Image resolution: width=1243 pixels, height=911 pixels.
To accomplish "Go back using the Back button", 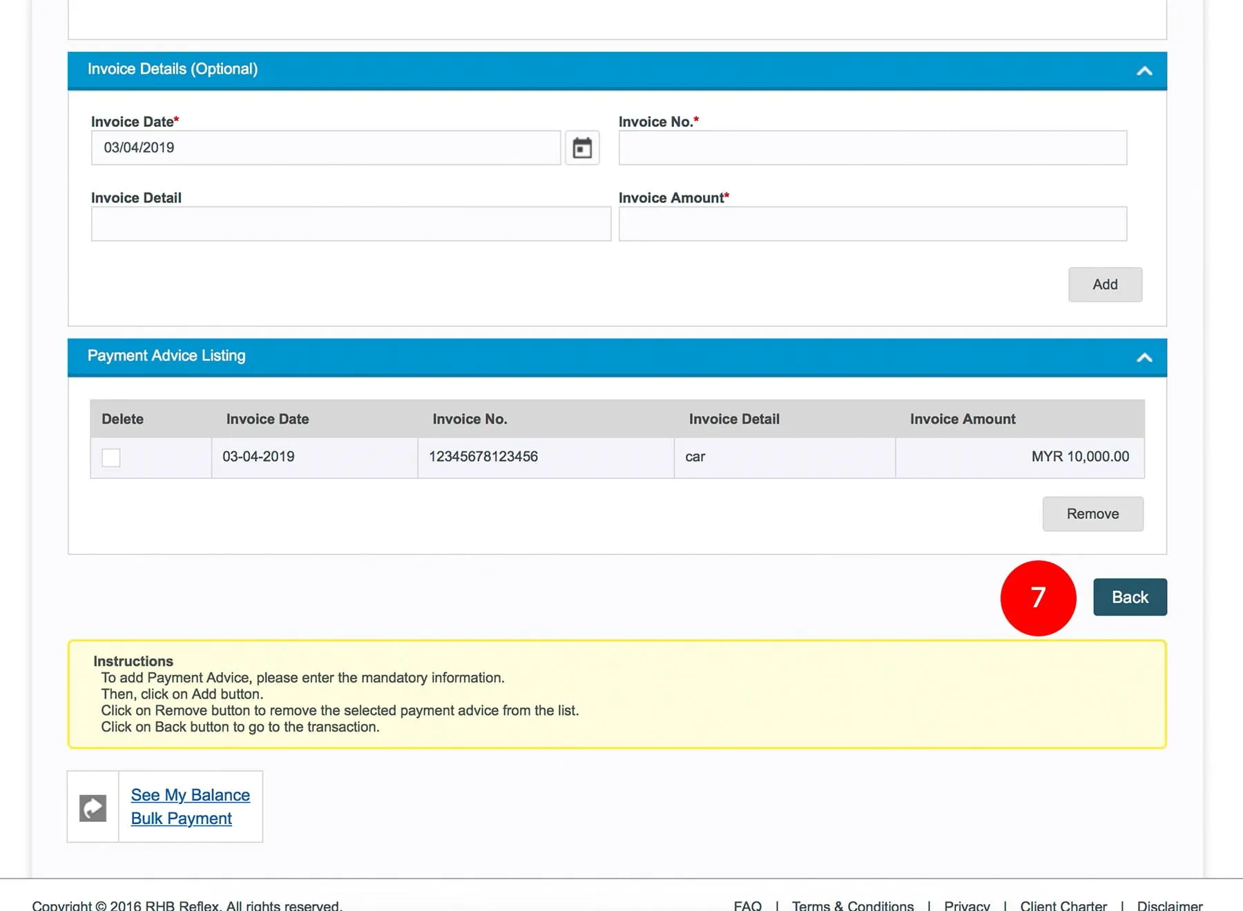I will (1130, 597).
